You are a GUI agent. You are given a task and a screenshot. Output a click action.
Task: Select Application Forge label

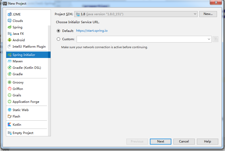(x=26, y=102)
